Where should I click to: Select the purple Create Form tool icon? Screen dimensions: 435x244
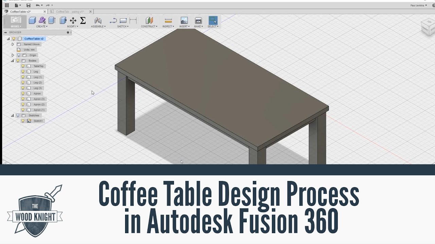(x=42, y=20)
